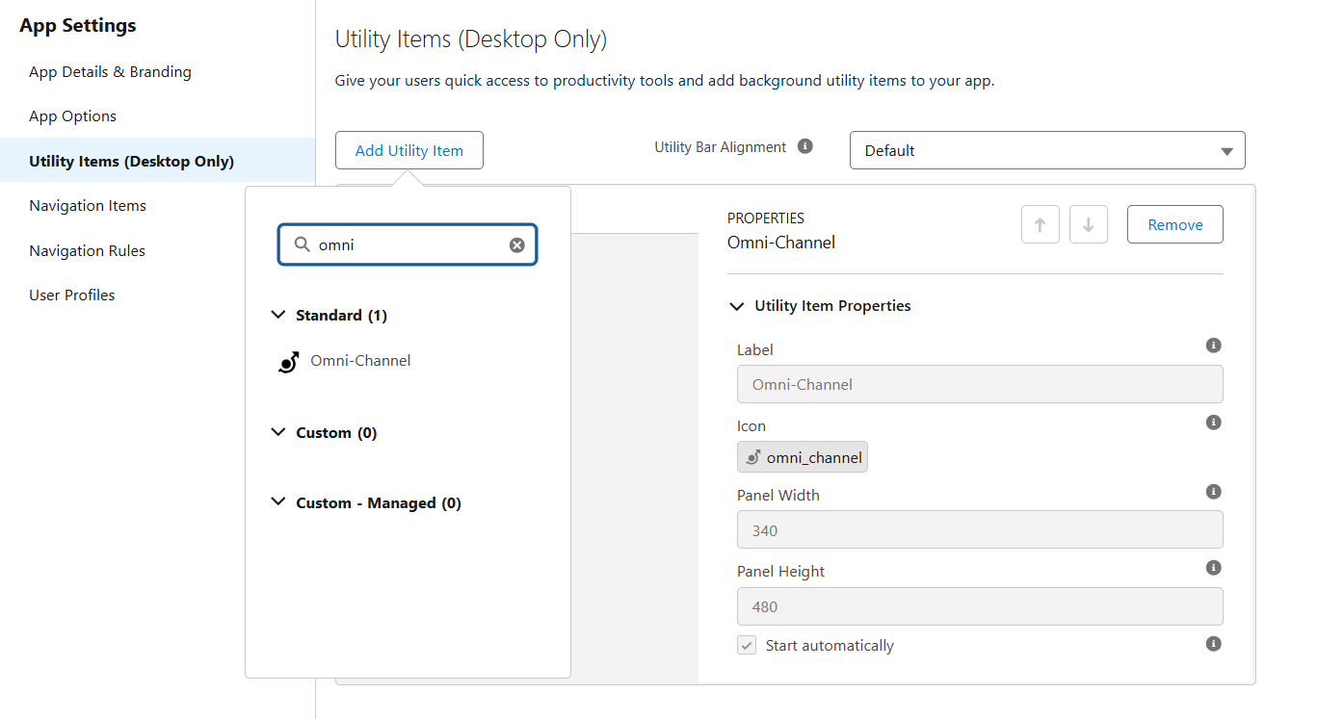
Task: Move Omni-Channel item down with arrow
Action: (1089, 224)
